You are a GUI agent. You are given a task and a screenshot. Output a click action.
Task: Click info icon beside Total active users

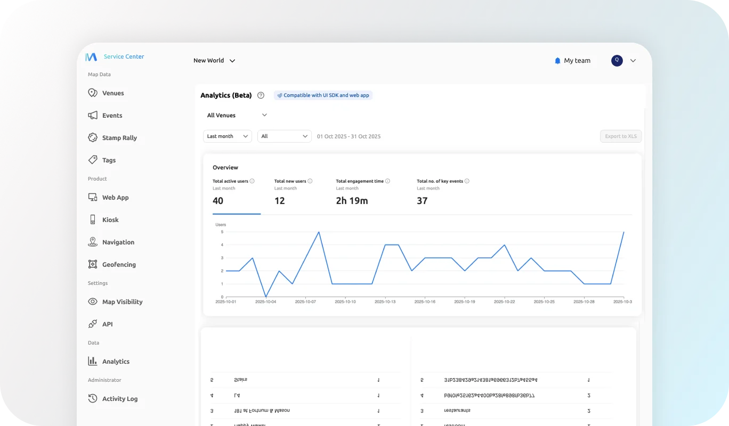[x=252, y=181]
